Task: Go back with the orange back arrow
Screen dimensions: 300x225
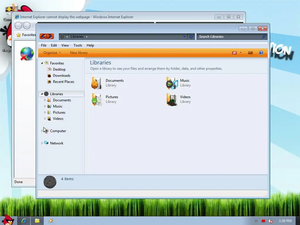Action: (43, 36)
